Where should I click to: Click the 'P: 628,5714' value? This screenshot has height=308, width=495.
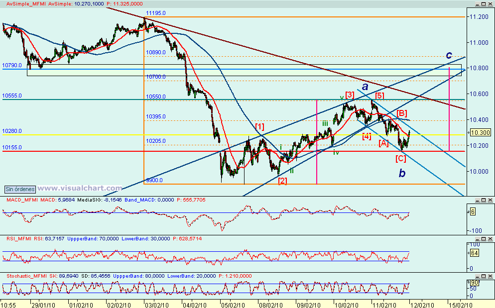(187, 239)
